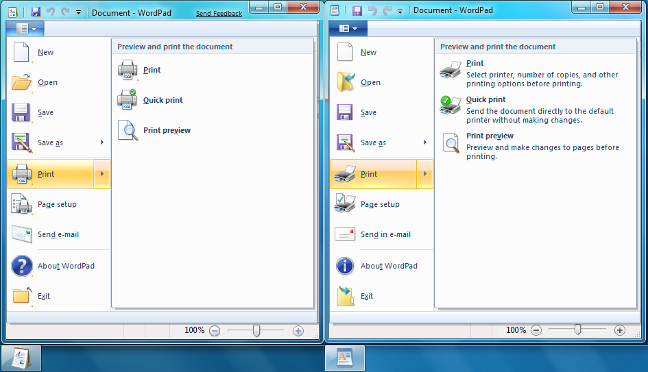Screen dimensions: 648x372
Task: Click "Select printer, number of copies" description text
Action: point(542,79)
